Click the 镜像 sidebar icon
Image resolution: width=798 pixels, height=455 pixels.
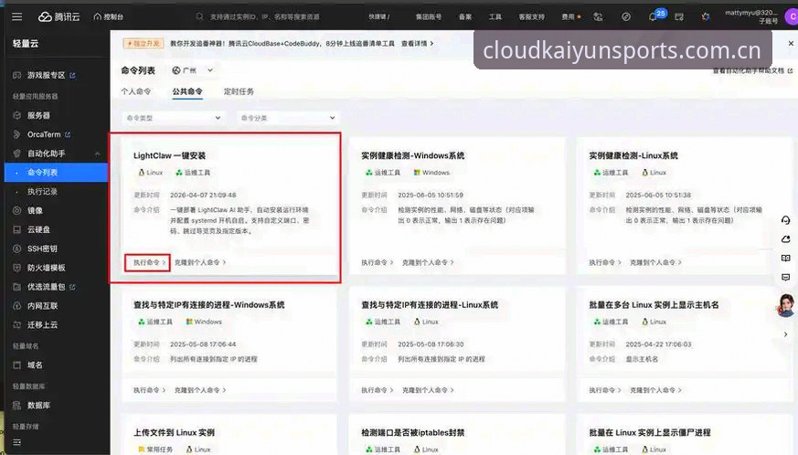(x=16, y=210)
